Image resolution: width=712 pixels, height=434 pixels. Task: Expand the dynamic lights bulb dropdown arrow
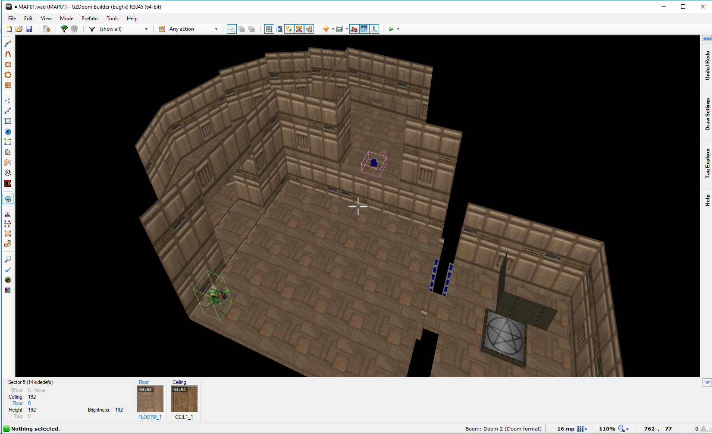333,29
